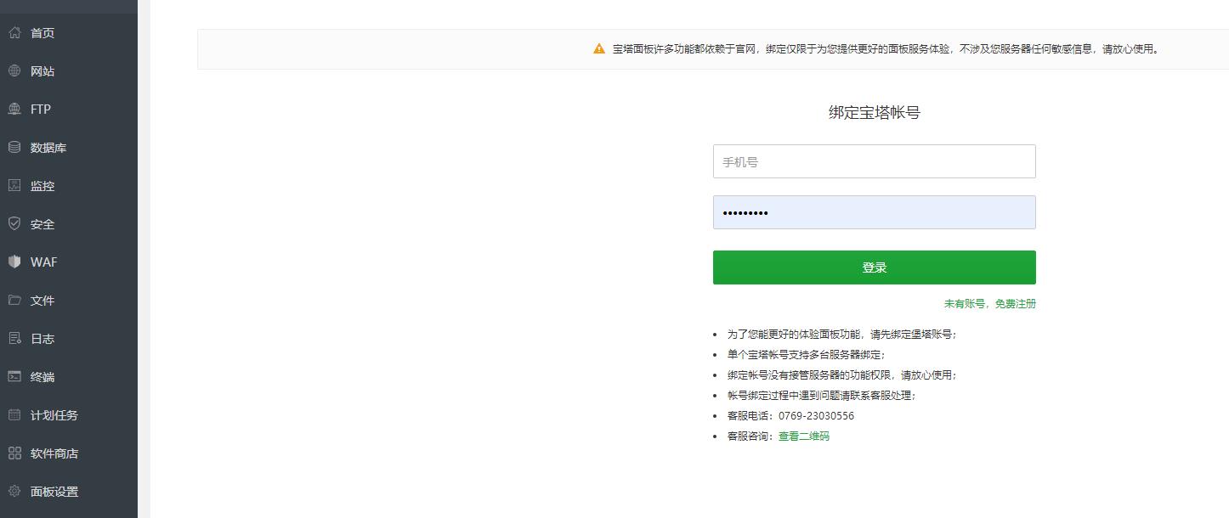1229x518 pixels.
Task: Click the terminal icon beside 终端
Action: [14, 377]
